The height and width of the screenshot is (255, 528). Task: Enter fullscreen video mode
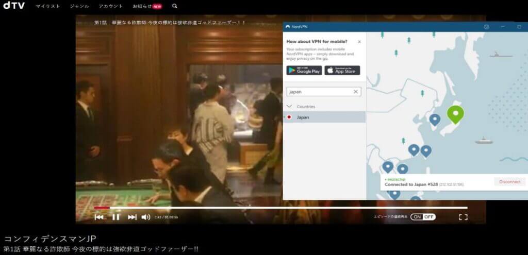click(463, 217)
